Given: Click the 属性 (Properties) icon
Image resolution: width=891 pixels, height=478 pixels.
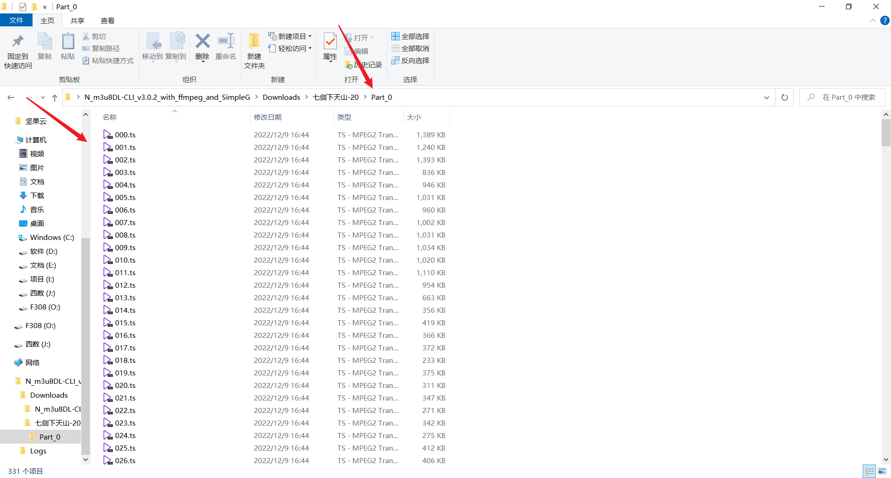Looking at the screenshot, I should [330, 41].
